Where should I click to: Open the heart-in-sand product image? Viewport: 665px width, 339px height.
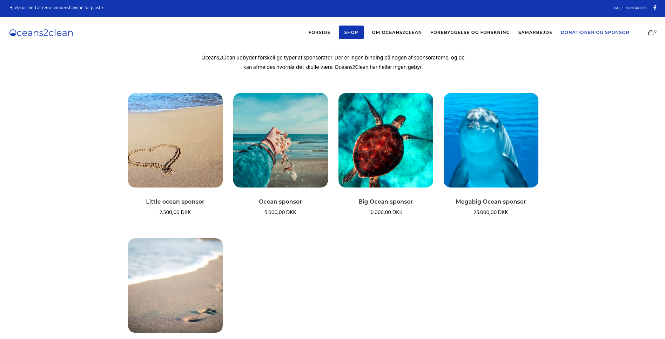point(175,140)
